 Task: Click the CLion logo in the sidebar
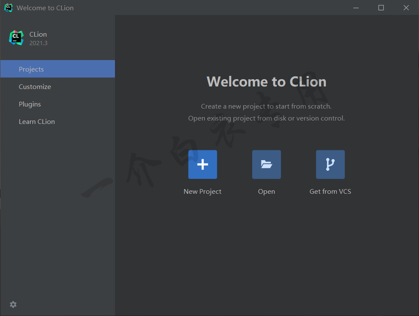(x=16, y=38)
